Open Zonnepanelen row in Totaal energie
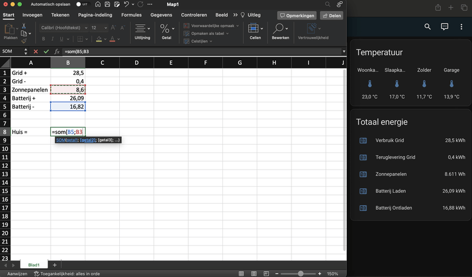This screenshot has width=472, height=277. [411, 174]
